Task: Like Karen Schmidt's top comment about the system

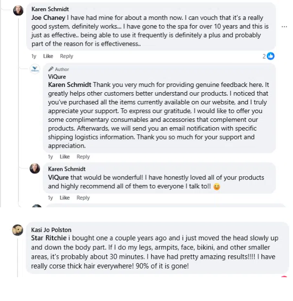Action: point(48,56)
